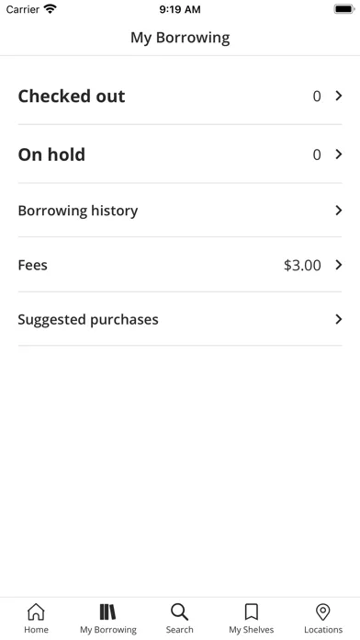Open the Locations pin icon
360x640 pixels.
[323, 611]
